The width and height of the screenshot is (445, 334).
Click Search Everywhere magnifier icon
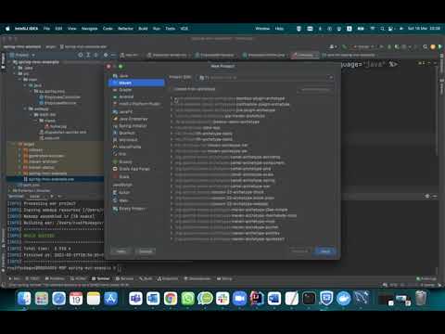[x=426, y=46]
